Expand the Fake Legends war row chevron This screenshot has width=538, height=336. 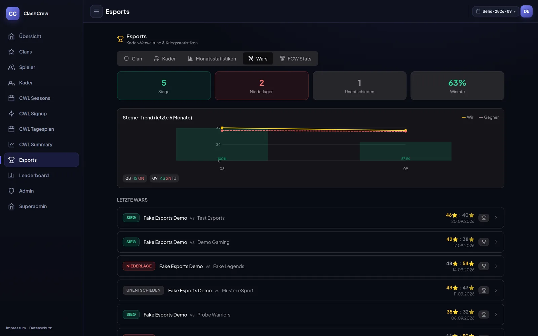[496, 266]
